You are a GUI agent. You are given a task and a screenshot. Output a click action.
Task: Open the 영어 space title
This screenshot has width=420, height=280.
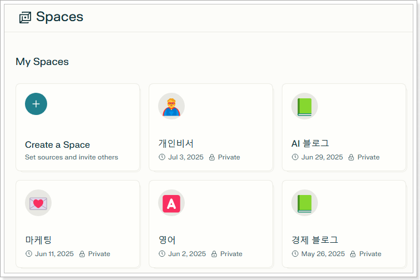167,240
